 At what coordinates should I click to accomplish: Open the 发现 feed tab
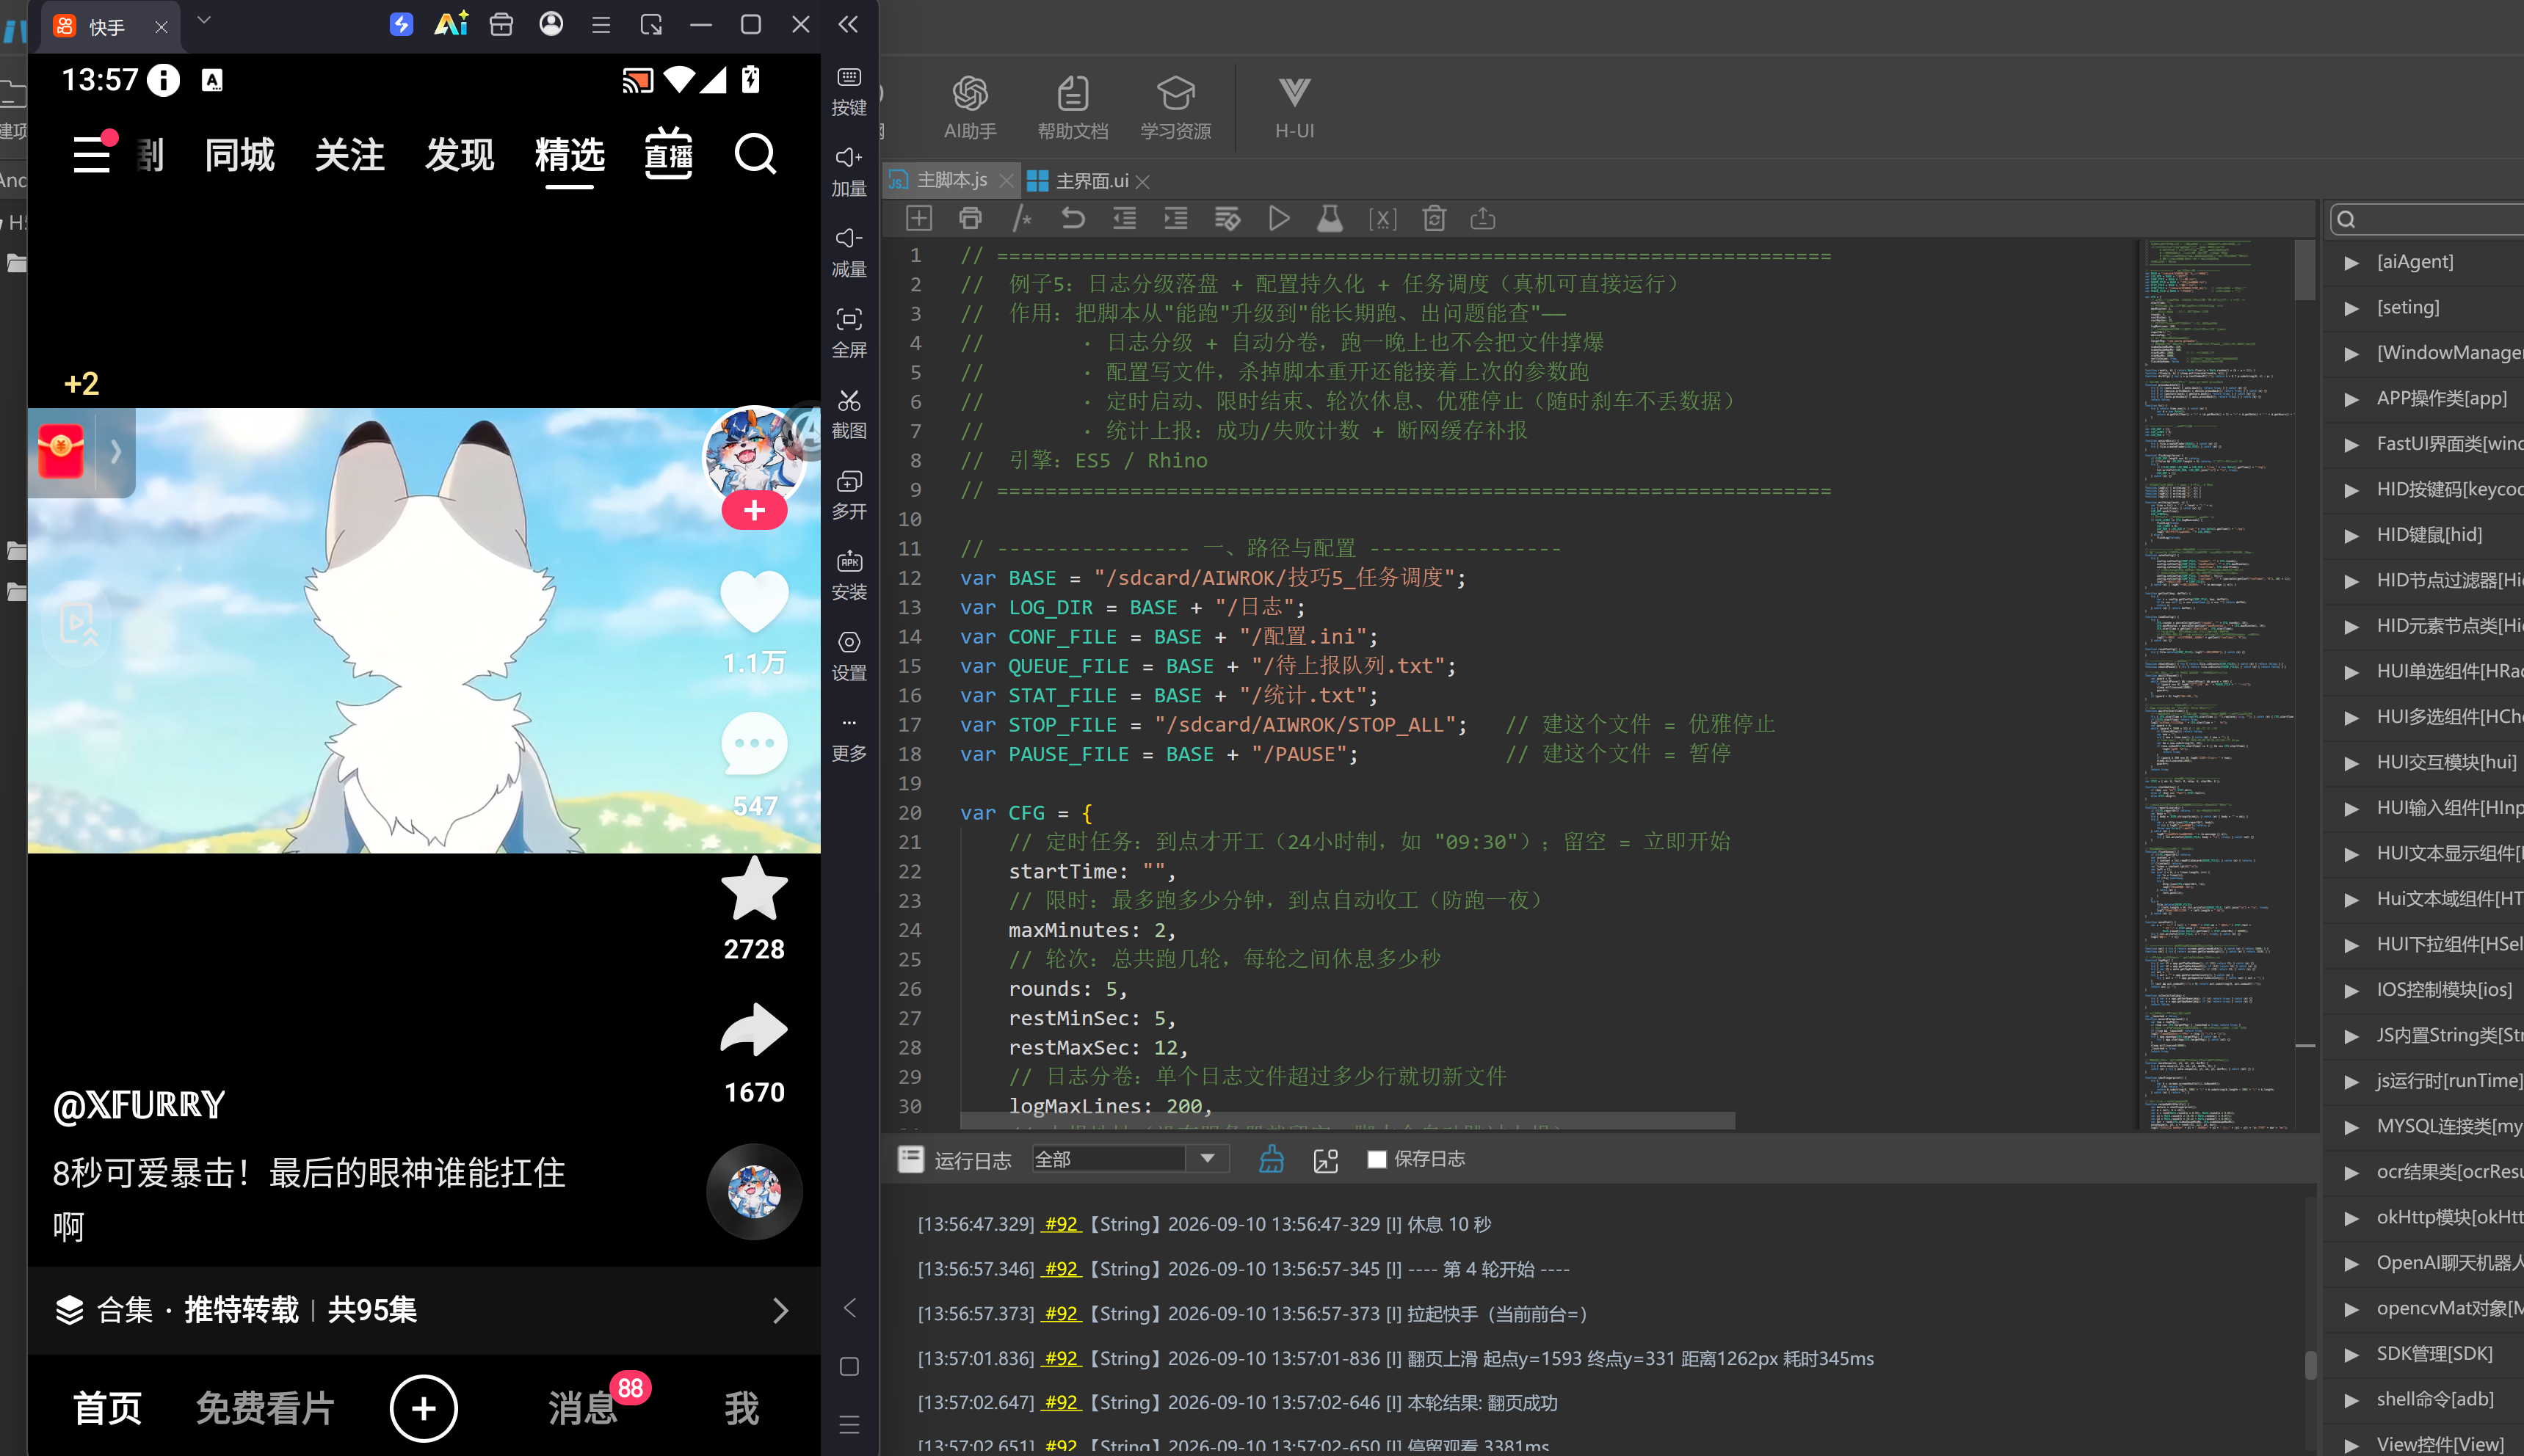(459, 155)
